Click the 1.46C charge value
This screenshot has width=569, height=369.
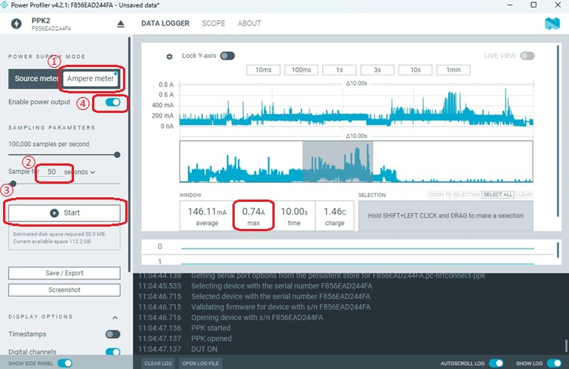click(334, 212)
